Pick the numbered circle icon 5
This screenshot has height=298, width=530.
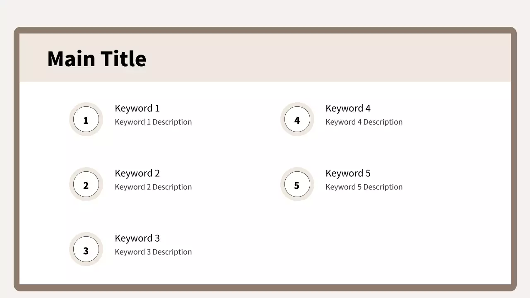297,185
